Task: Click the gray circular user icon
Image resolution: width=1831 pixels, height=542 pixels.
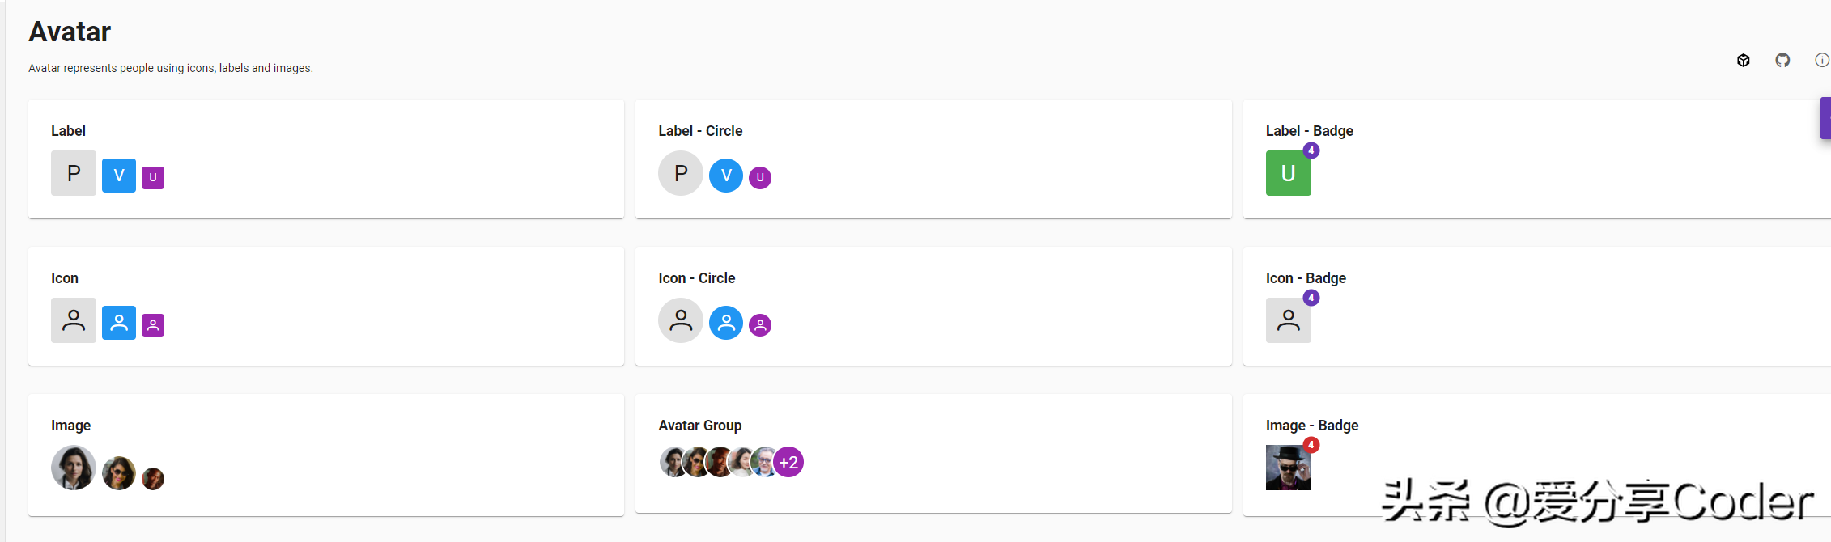Action: click(x=681, y=320)
